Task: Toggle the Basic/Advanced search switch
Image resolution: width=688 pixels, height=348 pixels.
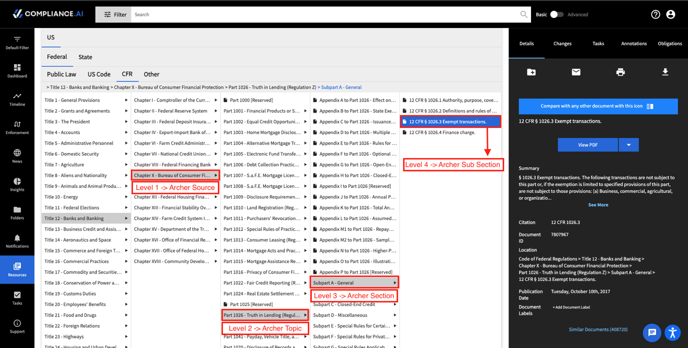Action: point(556,14)
